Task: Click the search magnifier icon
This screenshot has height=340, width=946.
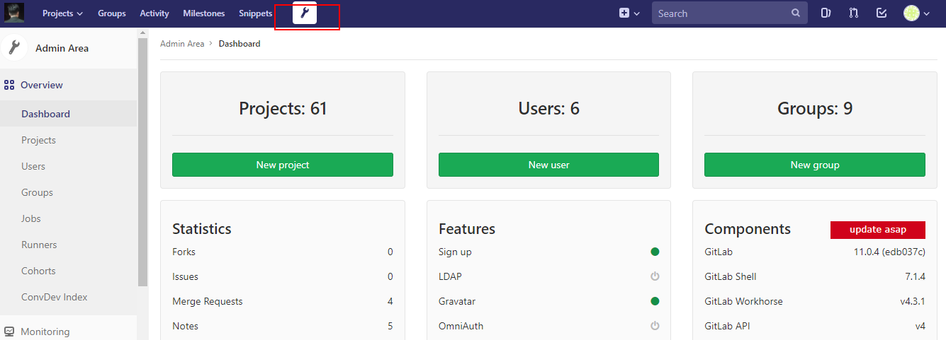Action: (x=796, y=13)
